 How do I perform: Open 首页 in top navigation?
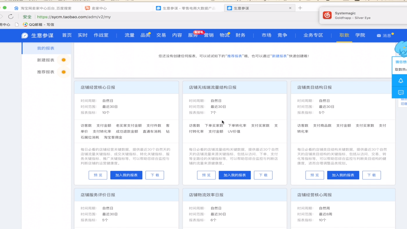67,35
